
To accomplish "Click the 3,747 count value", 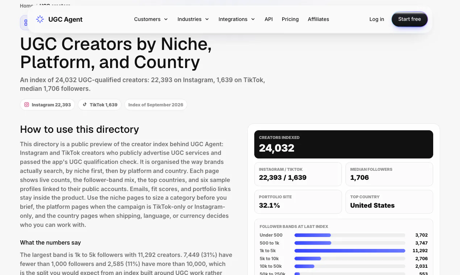I will [422, 243].
